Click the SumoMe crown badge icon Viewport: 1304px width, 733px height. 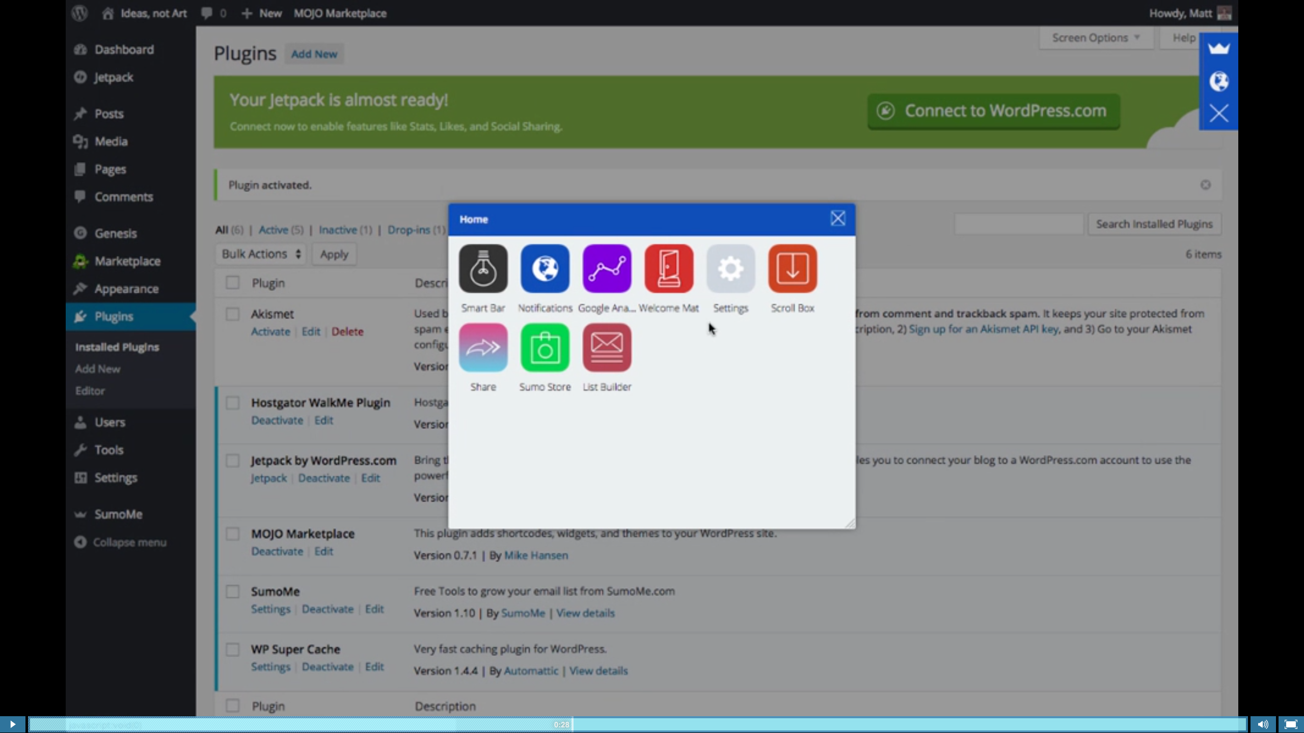(x=1218, y=49)
